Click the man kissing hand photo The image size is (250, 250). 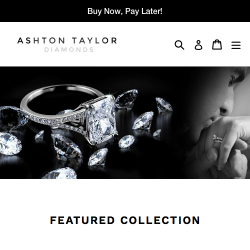220,122
